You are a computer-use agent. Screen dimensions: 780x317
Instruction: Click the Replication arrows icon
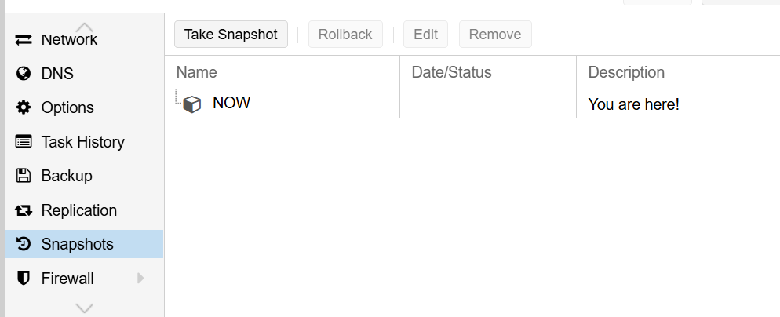tap(24, 210)
